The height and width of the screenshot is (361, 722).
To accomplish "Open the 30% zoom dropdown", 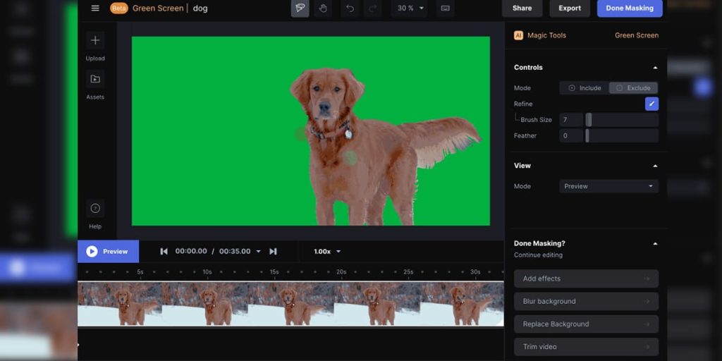I will (410, 8).
